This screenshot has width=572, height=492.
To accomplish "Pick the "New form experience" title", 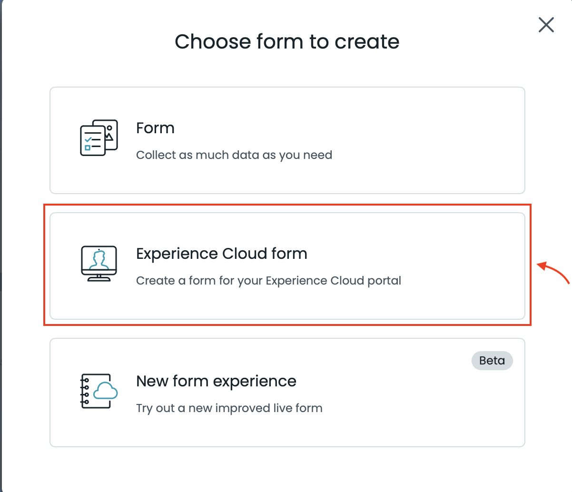I will pos(216,381).
